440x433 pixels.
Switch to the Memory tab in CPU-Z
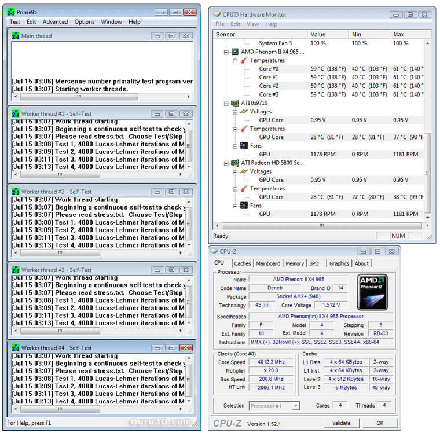point(295,264)
